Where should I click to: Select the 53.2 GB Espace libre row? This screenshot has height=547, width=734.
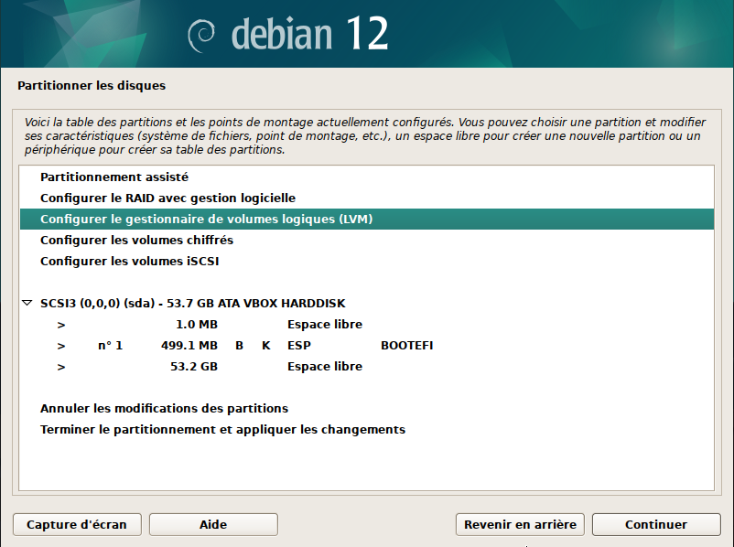367,367
